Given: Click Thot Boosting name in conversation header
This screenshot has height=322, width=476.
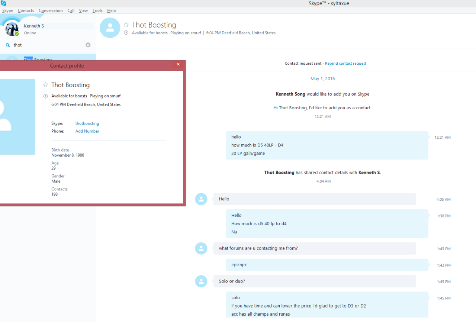Looking at the screenshot, I should click(x=154, y=25).
